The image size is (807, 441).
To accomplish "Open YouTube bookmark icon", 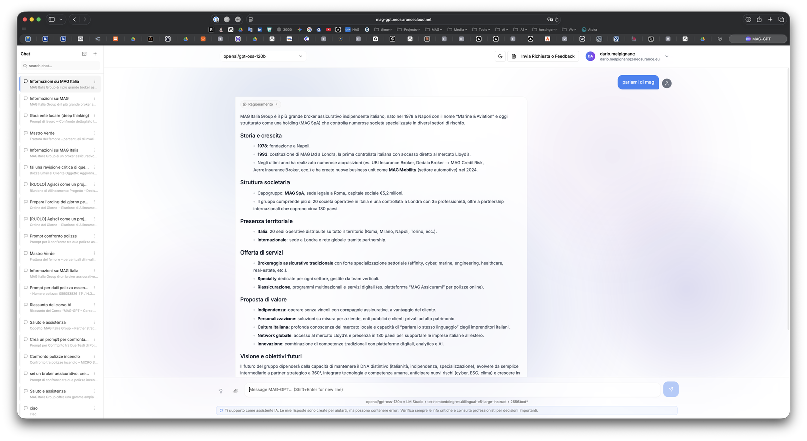I will 328,30.
